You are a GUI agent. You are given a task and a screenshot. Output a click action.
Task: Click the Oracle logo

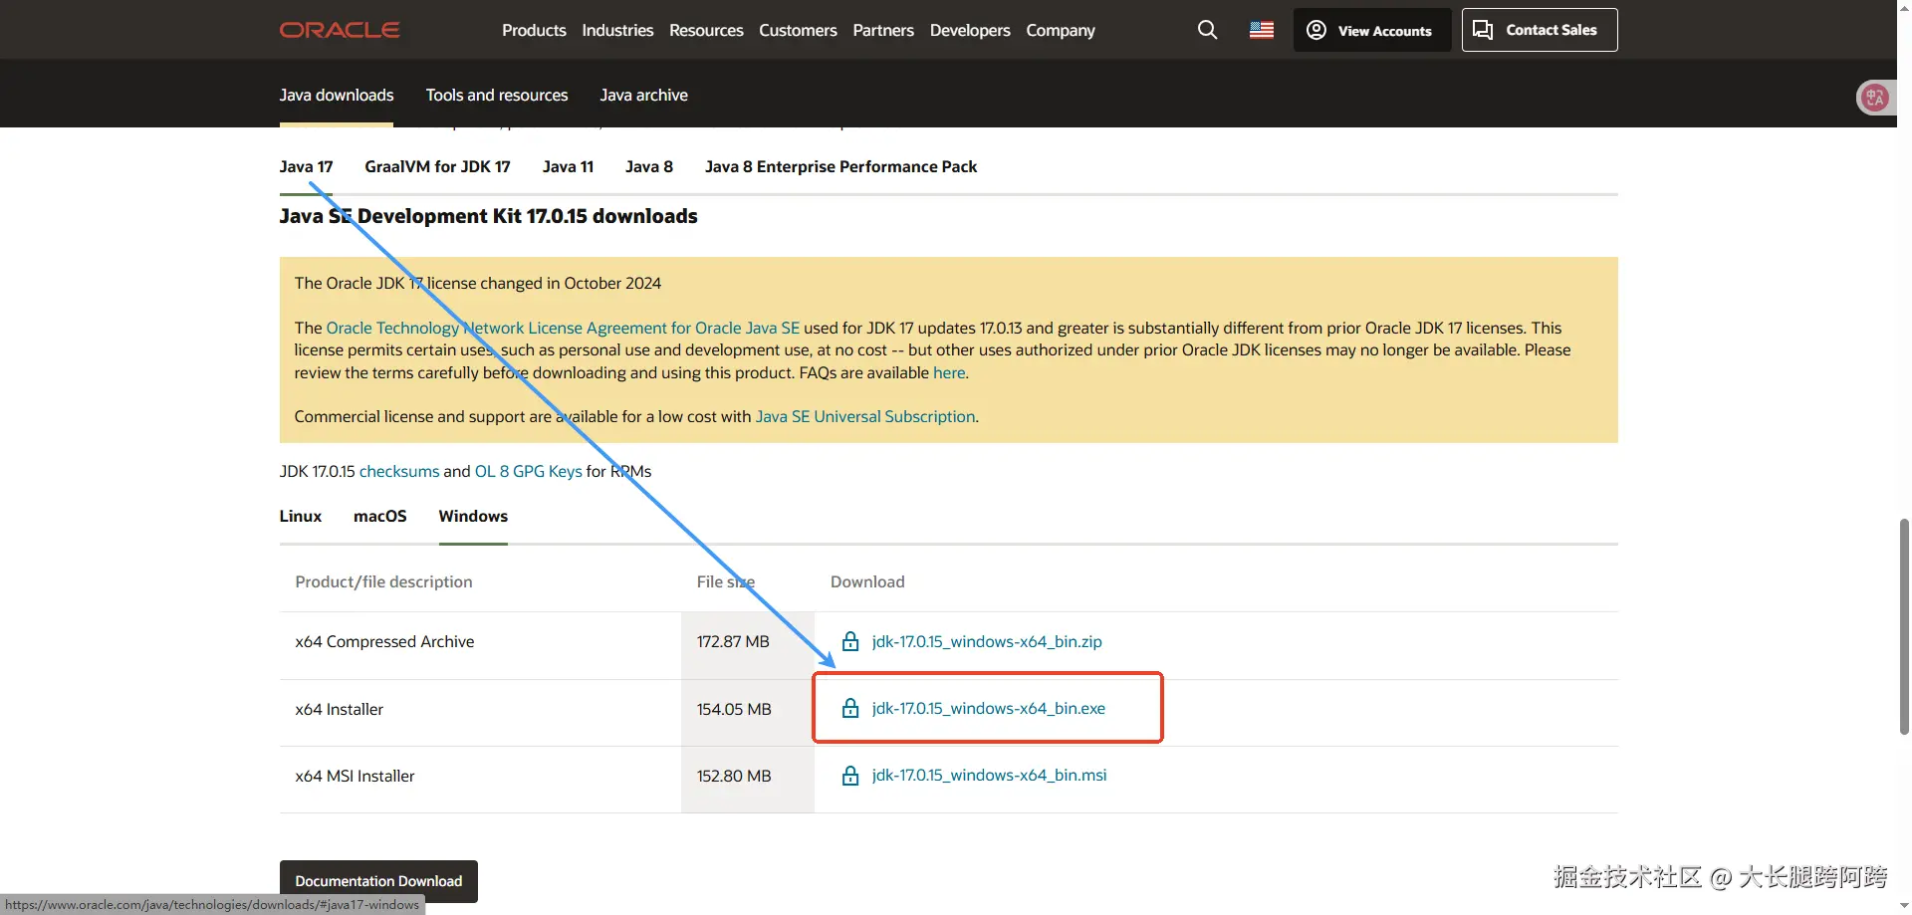tap(340, 30)
